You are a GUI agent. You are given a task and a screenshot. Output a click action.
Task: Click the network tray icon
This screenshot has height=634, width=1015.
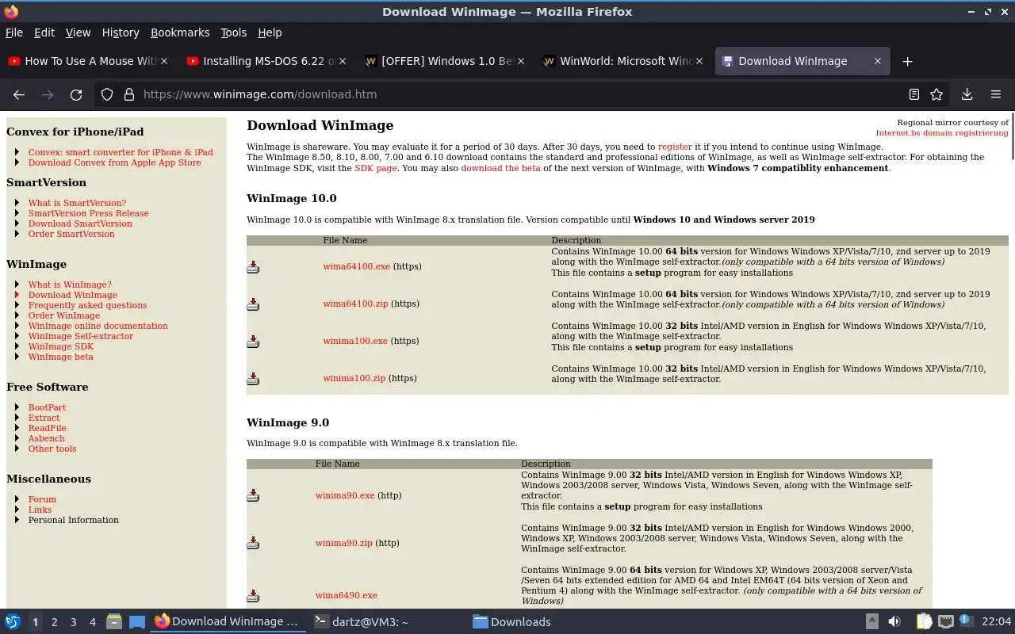pyautogui.click(x=945, y=622)
